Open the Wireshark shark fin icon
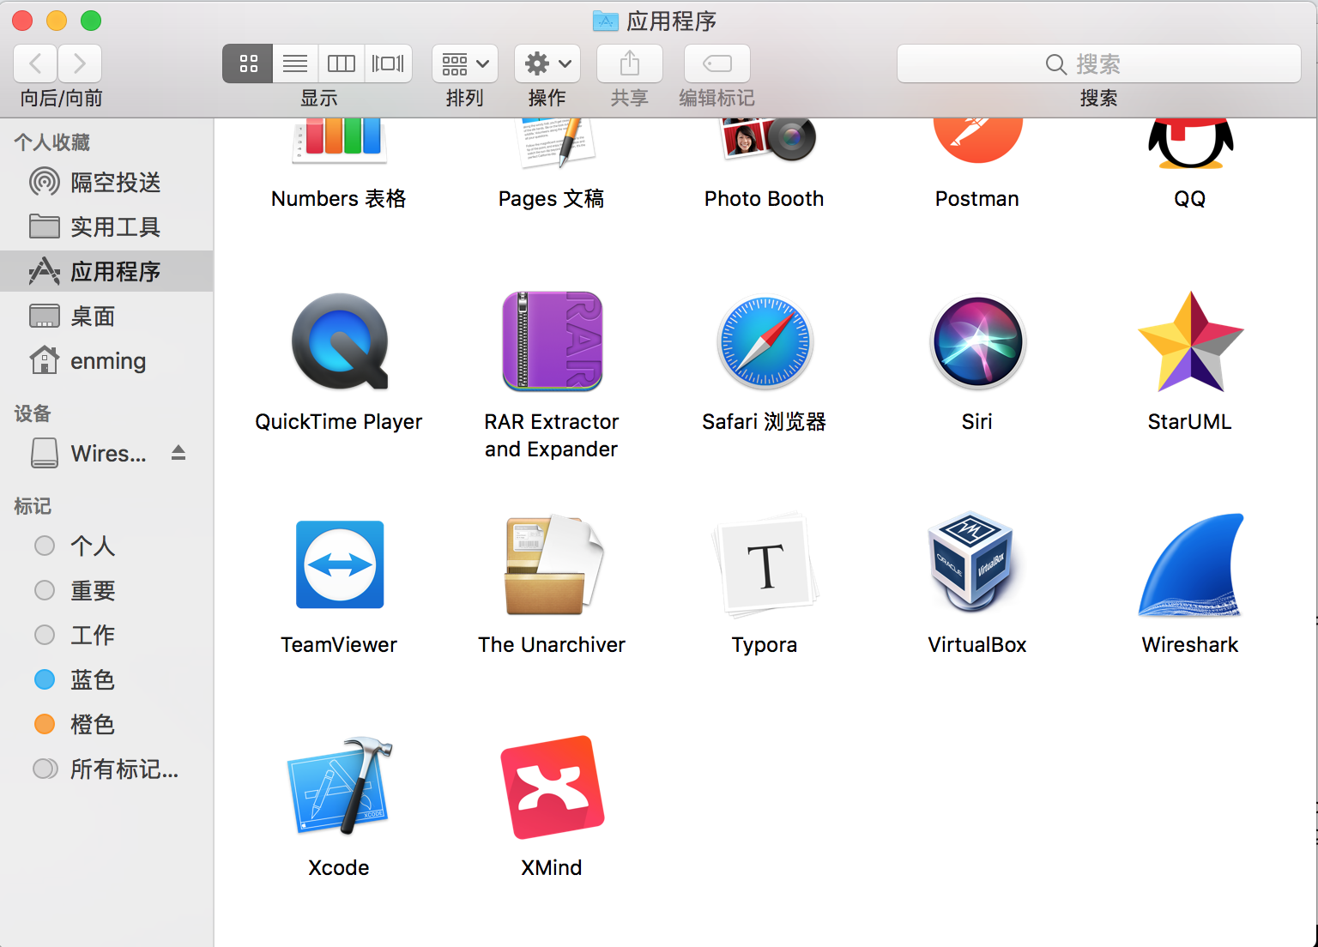The width and height of the screenshot is (1318, 947). pyautogui.click(x=1190, y=564)
